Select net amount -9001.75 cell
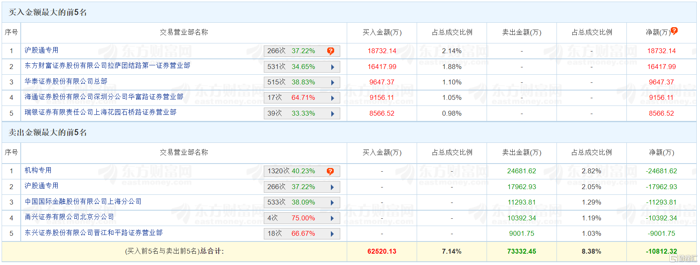Image resolution: width=700 pixels, height=265 pixels. click(x=661, y=233)
